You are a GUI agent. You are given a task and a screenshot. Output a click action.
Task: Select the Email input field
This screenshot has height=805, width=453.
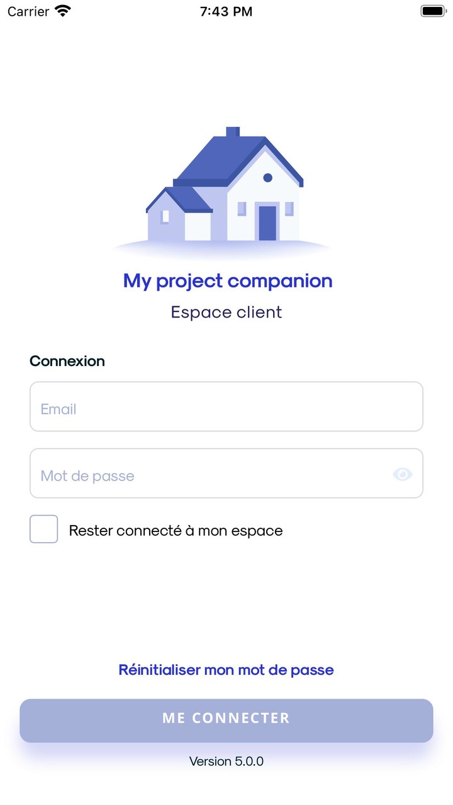(226, 406)
